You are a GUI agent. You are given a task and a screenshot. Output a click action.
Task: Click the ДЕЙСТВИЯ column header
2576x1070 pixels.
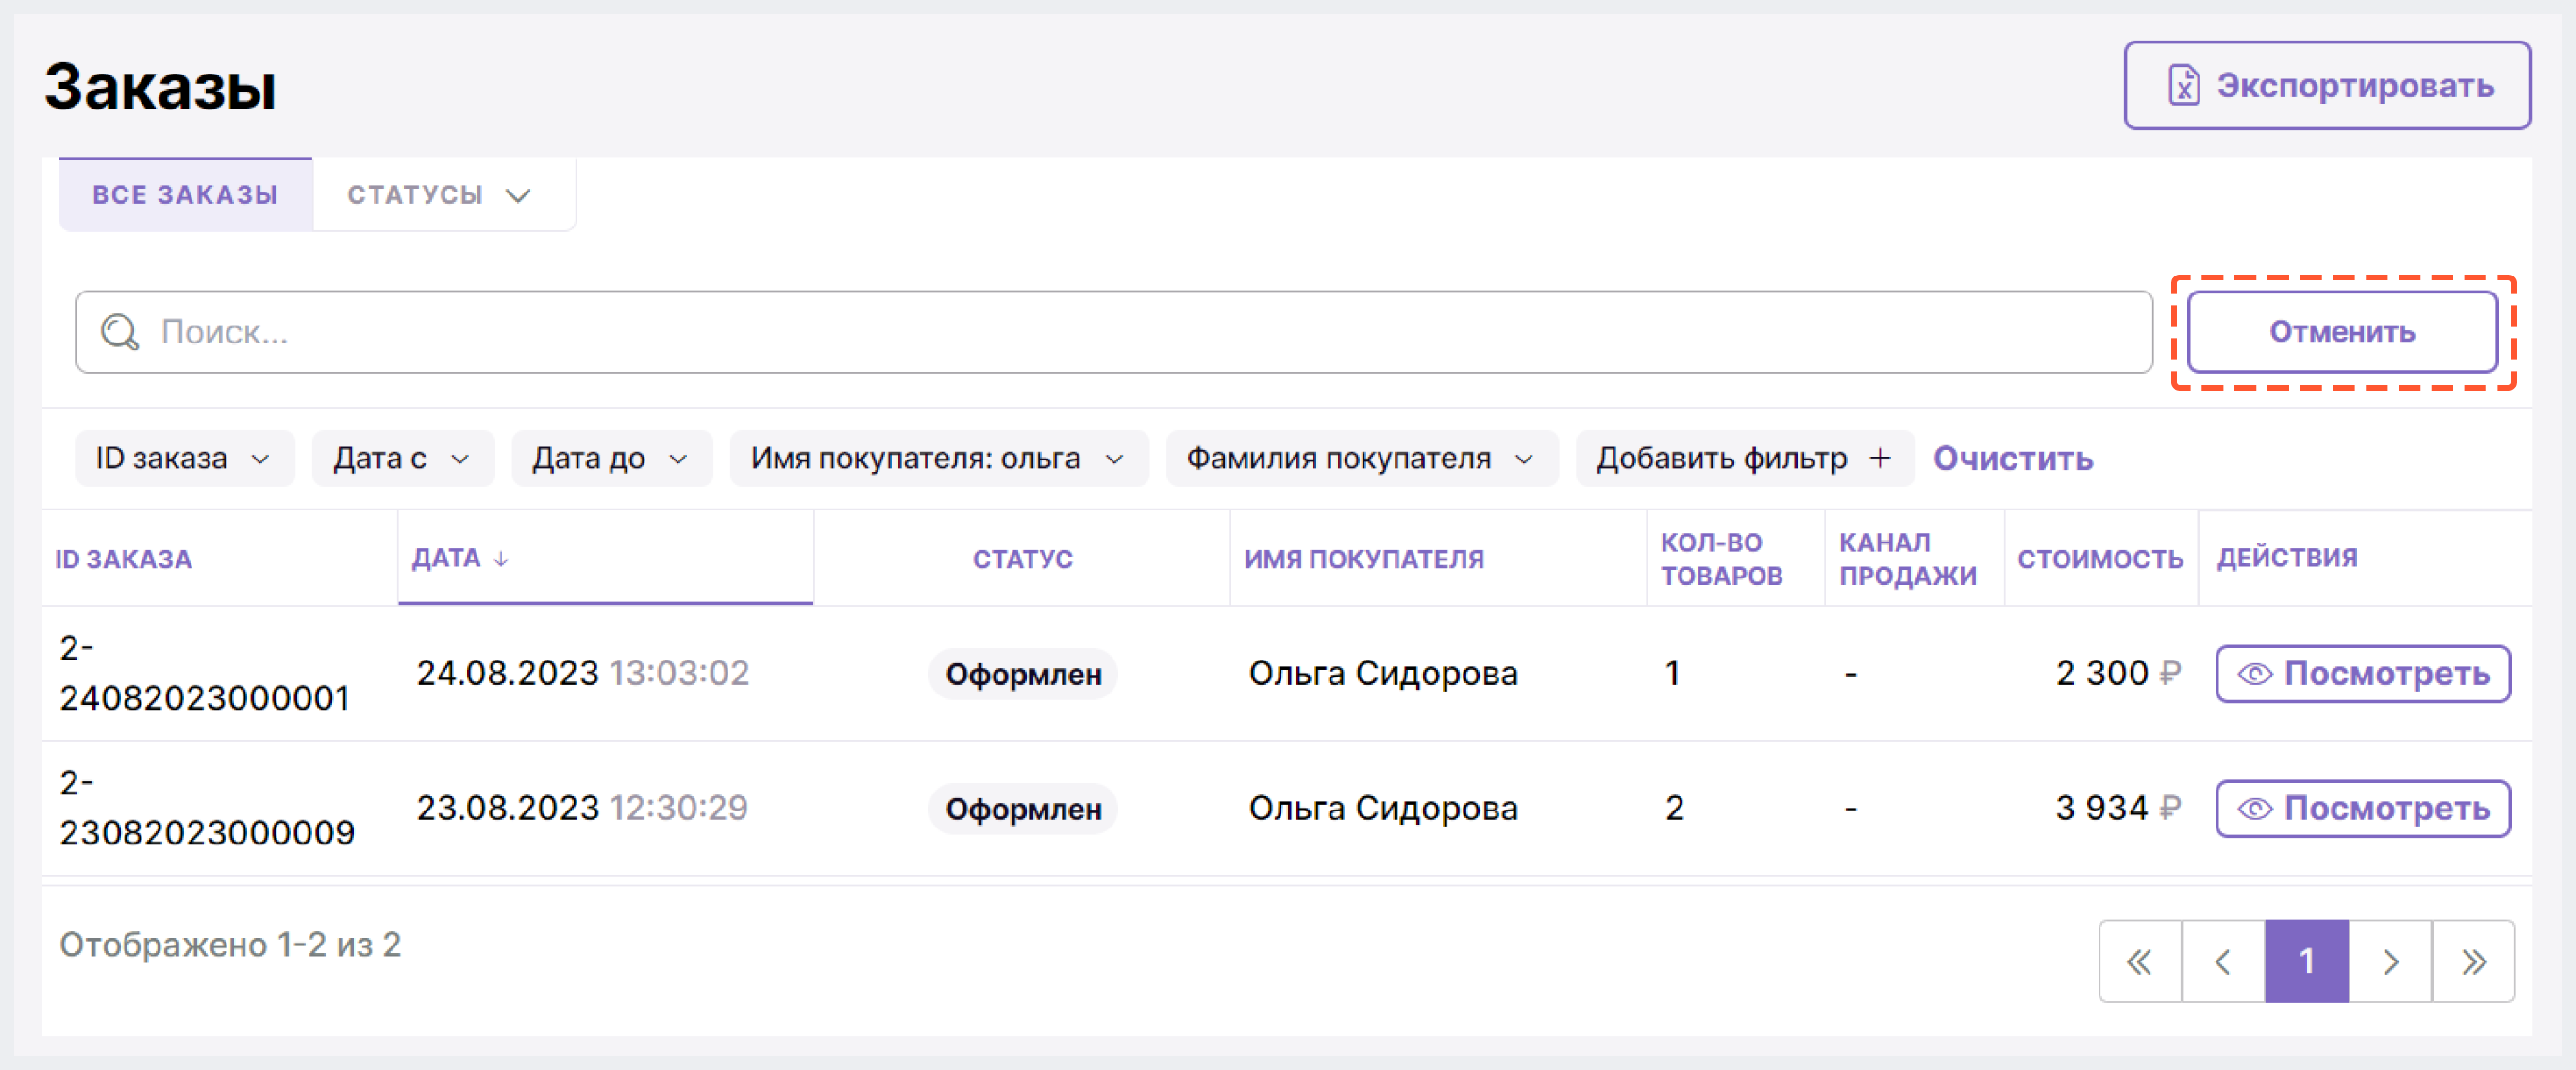click(x=2287, y=558)
